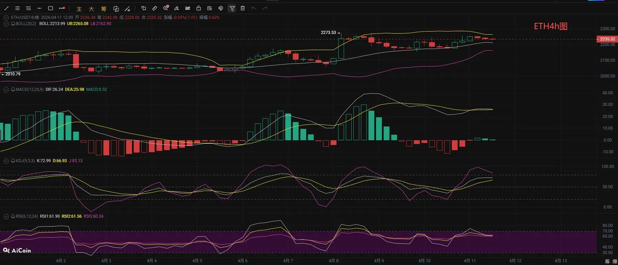Toggle the drawing lock icon

199,8
